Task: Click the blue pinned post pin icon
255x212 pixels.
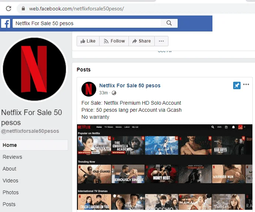Action: (x=237, y=85)
